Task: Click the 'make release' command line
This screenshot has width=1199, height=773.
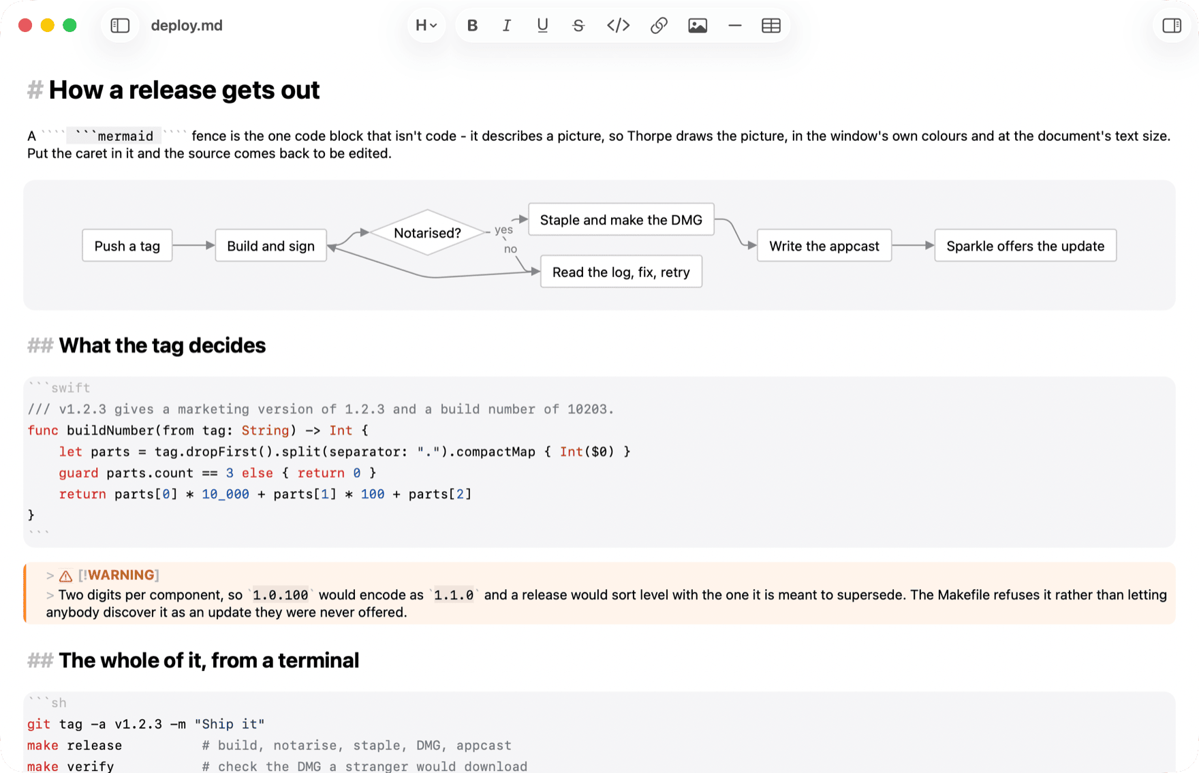Action: (x=269, y=745)
